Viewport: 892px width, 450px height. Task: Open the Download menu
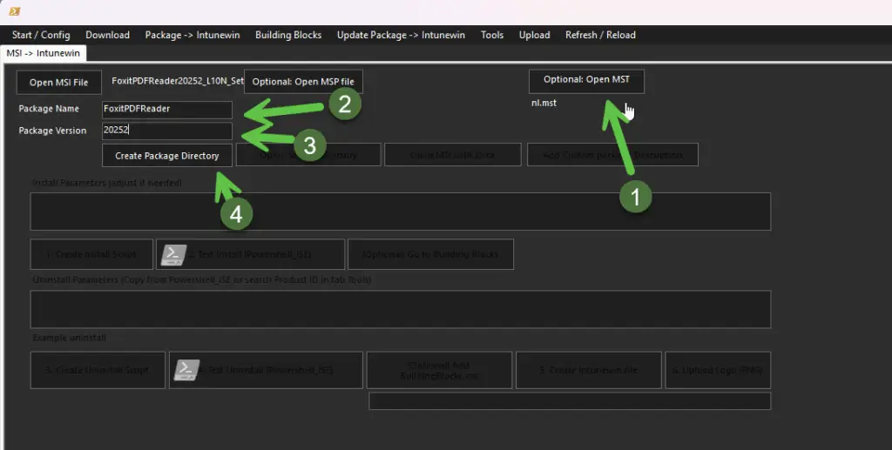107,35
